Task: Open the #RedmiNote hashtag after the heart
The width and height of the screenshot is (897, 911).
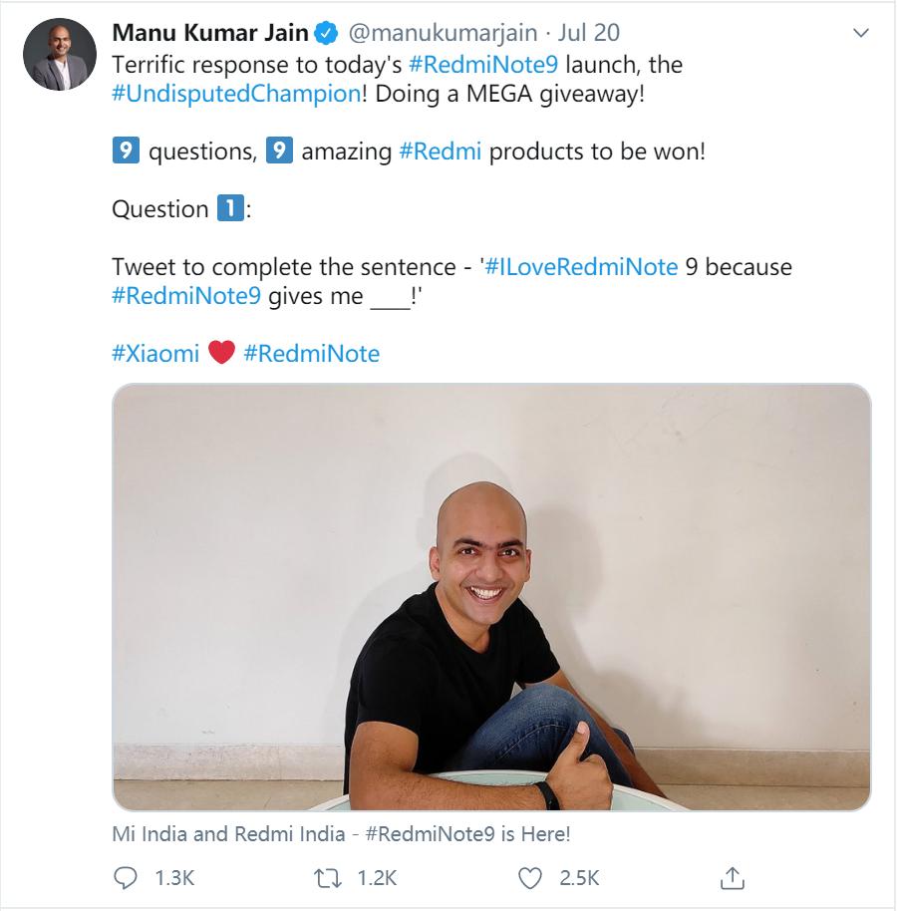Action: click(x=311, y=353)
